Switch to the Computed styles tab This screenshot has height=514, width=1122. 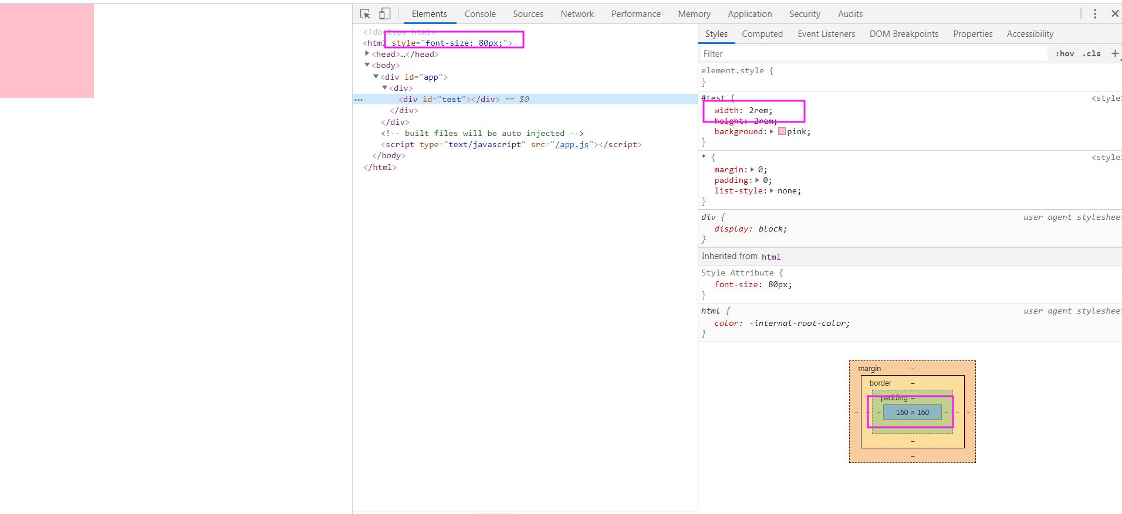coord(762,34)
